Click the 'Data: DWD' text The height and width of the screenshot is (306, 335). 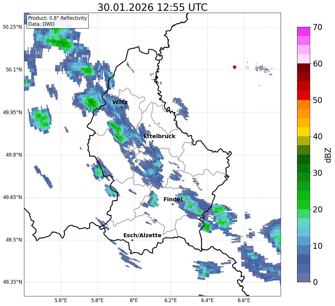[41, 24]
